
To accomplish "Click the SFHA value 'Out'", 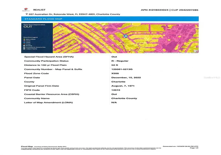I will point(114,57).
